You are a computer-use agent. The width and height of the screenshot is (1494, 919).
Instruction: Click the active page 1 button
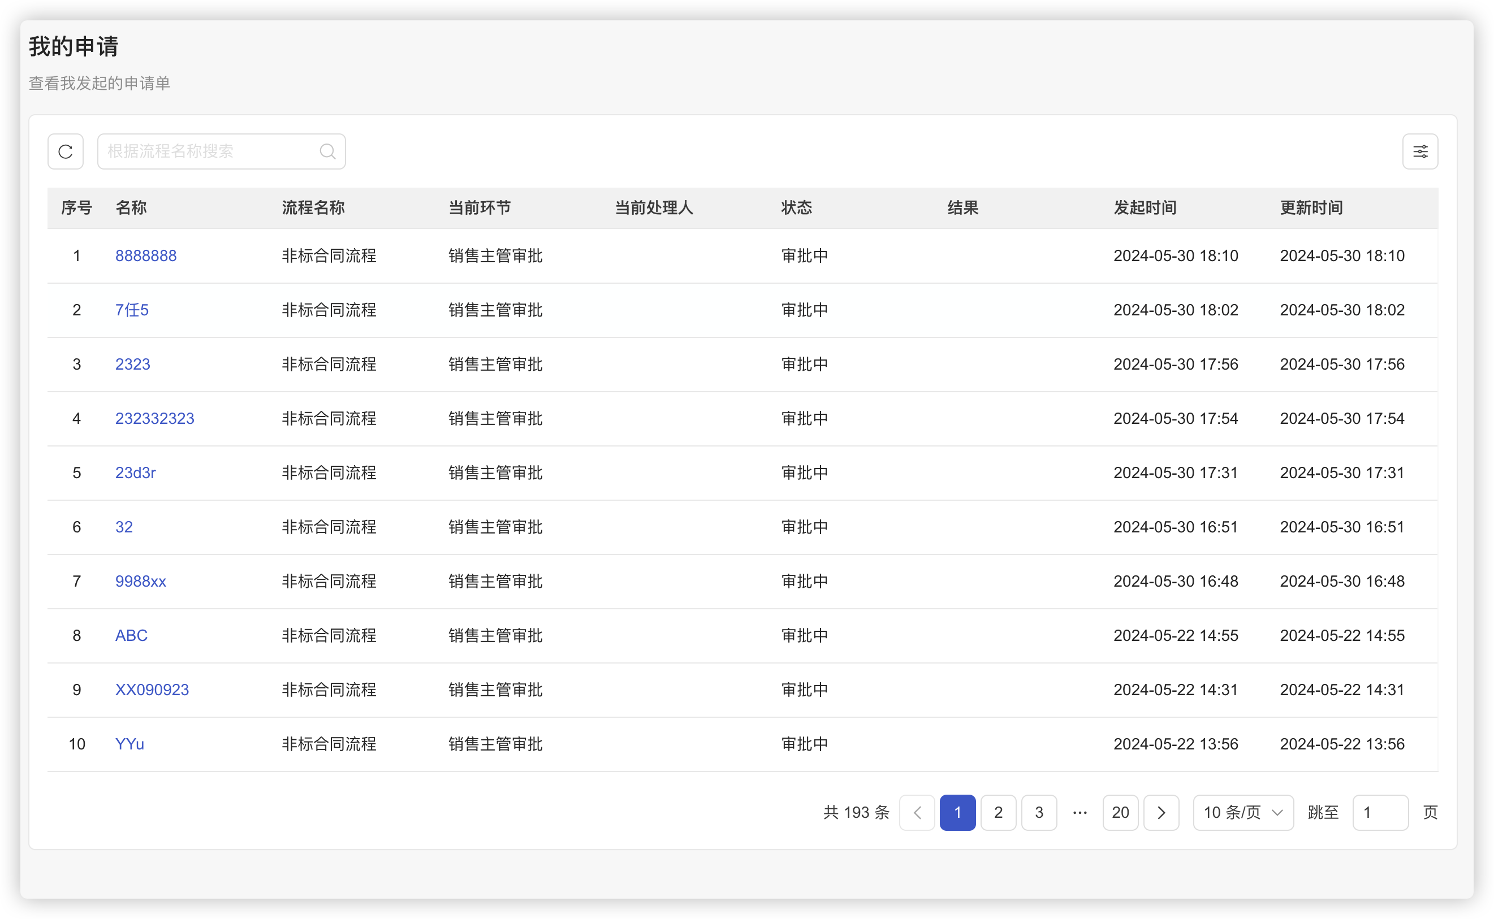click(957, 813)
